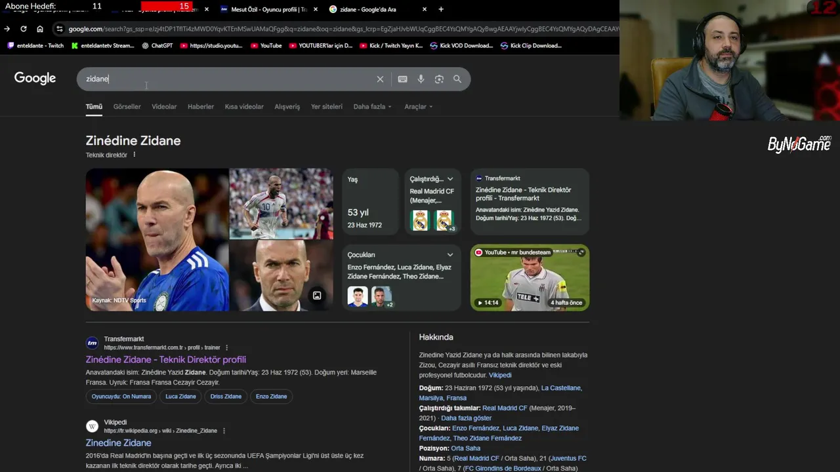
Task: Switch to the Tümü results tab
Action: 94,107
